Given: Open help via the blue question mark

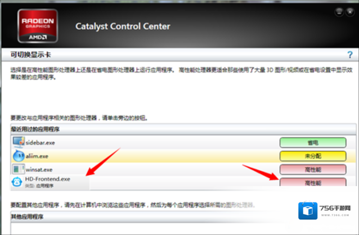Looking at the screenshot, I should [x=350, y=55].
